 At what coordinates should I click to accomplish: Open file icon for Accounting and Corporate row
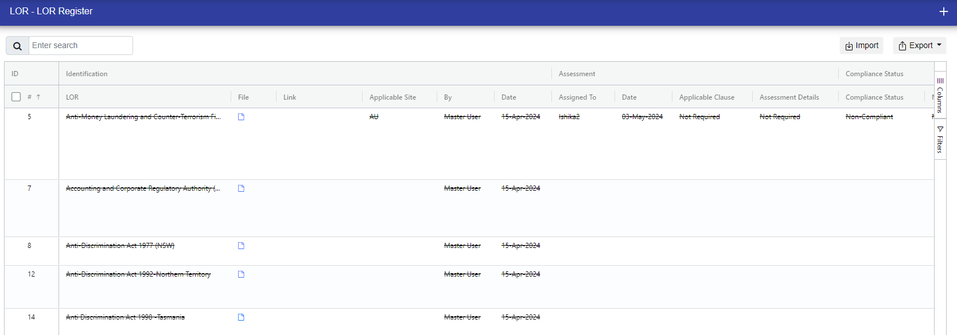tap(241, 188)
